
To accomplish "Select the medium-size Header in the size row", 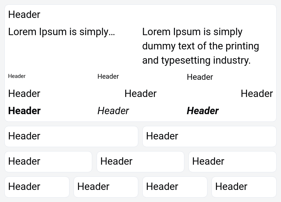I will 108,76.
